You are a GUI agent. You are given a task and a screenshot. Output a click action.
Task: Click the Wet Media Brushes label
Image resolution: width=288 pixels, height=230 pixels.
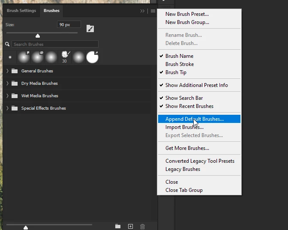40,96
